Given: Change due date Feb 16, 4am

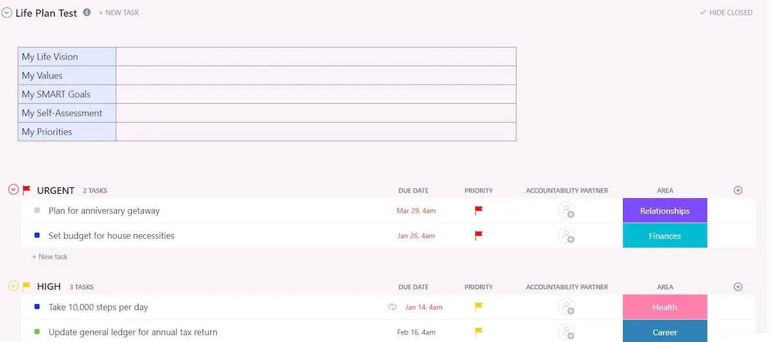Looking at the screenshot, I should point(416,332).
